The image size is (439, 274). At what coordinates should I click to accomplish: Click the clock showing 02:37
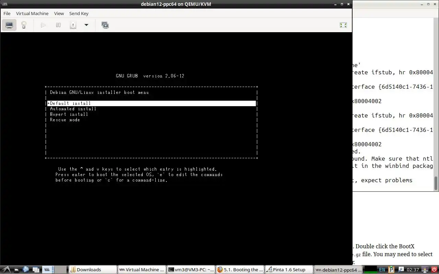coord(413,270)
